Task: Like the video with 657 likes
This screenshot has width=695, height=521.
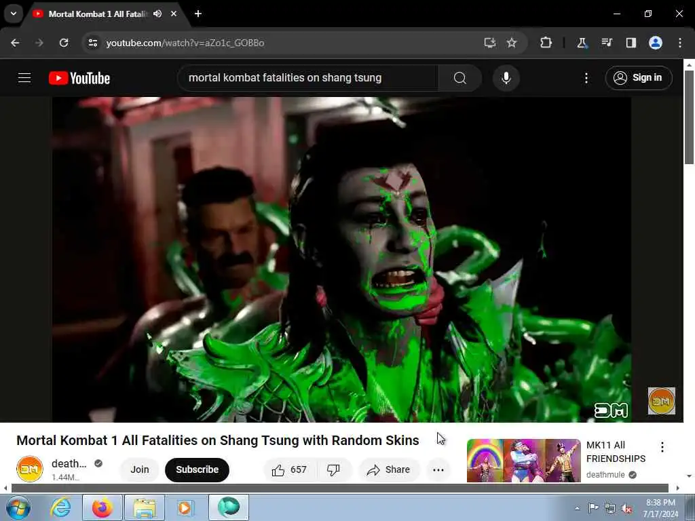Action: [290, 469]
